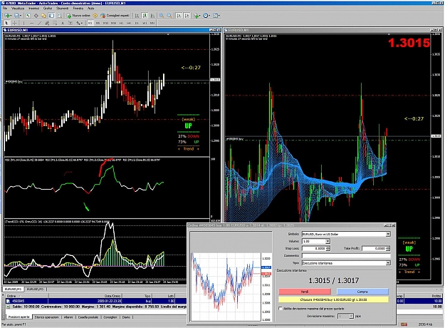Click the new chart icon with plus
The width and height of the screenshot is (445, 328).
(x=8, y=16)
